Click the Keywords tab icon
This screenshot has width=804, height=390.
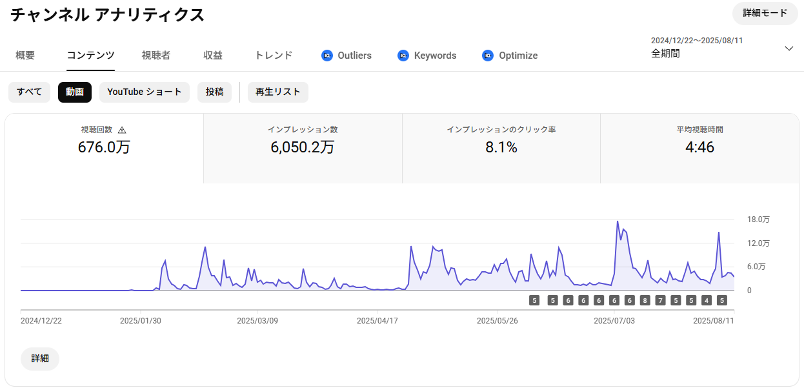pos(403,56)
